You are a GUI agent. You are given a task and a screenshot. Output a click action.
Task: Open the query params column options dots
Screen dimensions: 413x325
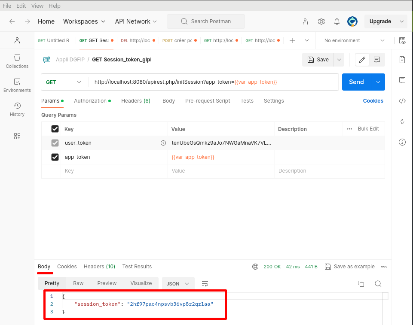point(349,129)
